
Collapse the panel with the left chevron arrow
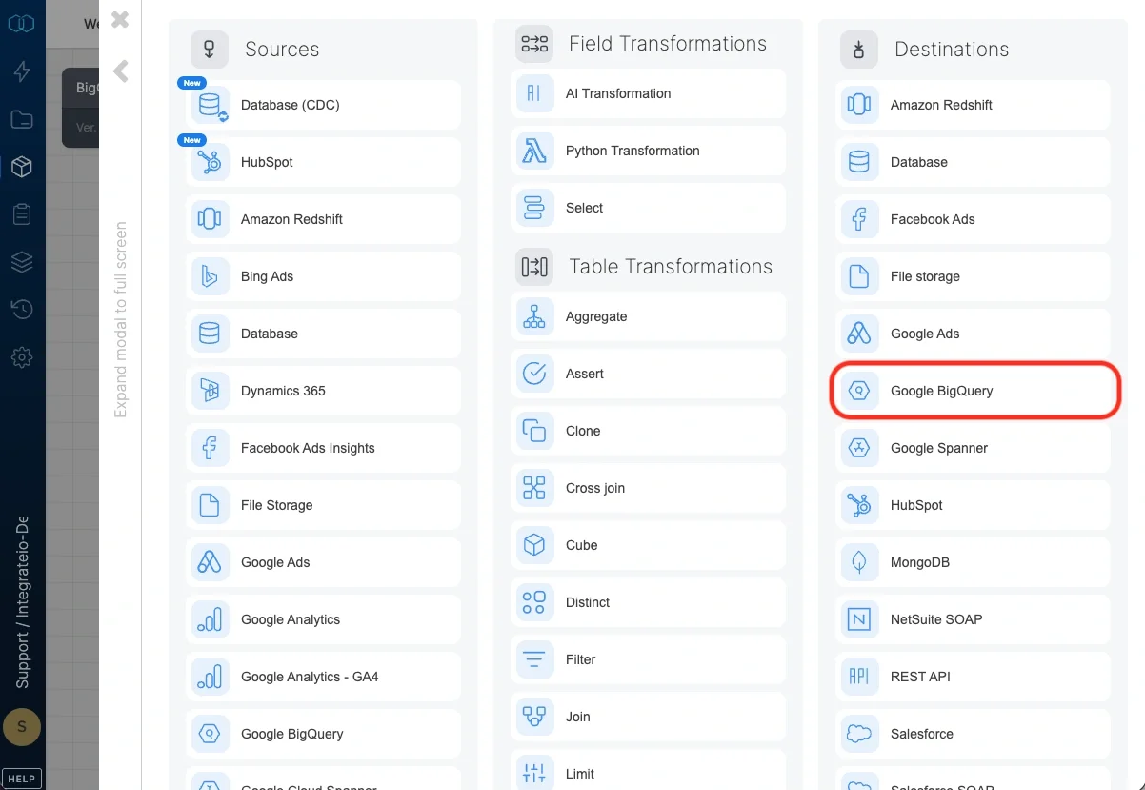120,69
